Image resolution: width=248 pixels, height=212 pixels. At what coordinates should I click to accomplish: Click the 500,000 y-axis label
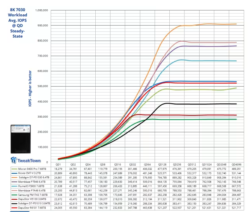pyautogui.click(x=43, y=86)
